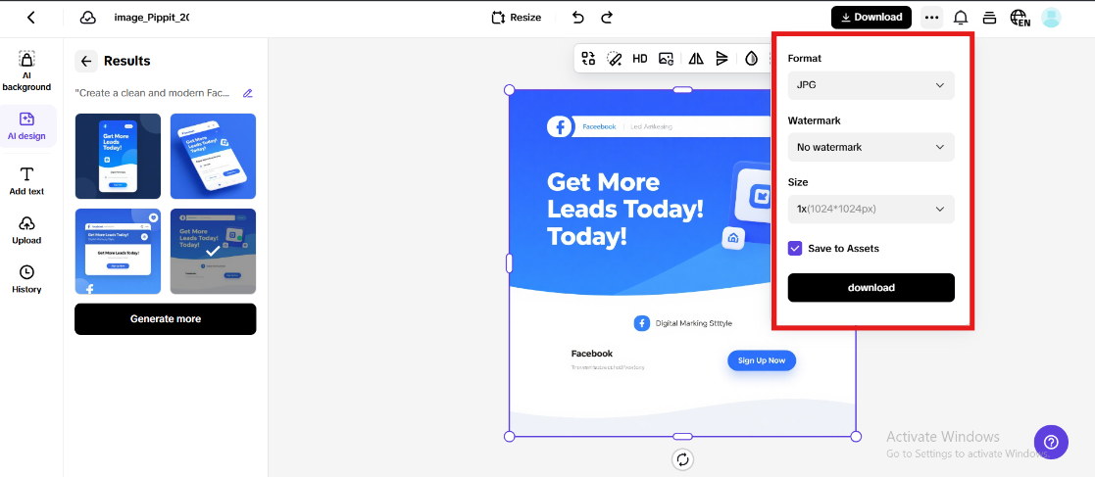Image resolution: width=1095 pixels, height=477 pixels.
Task: Click the black download button in panel
Action: [871, 287]
